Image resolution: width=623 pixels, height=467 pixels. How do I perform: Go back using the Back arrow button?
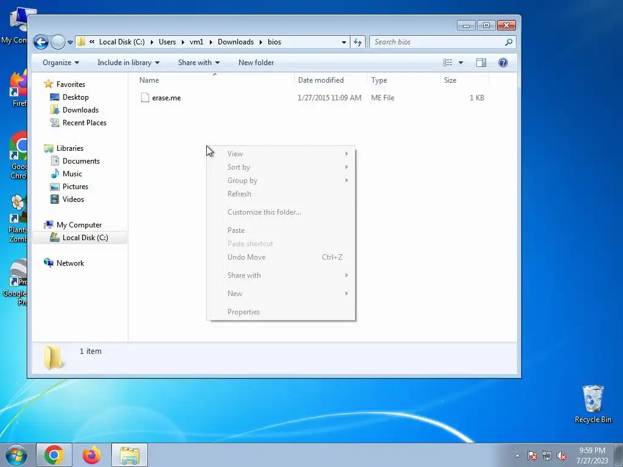pos(41,42)
